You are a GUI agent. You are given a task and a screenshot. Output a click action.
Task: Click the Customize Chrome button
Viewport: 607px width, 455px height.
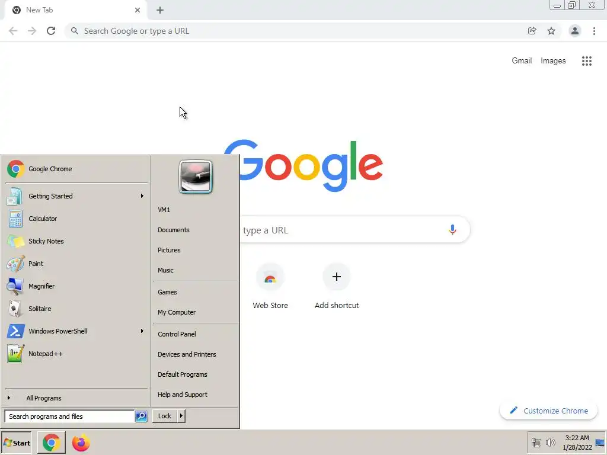click(x=548, y=411)
